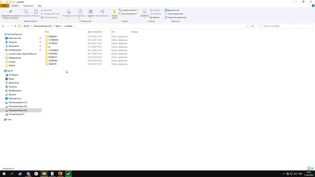Screen dimensions: 315x177
Task: Open Music (Музыка) under My PC
Action: pyautogui.click(x=11, y=94)
